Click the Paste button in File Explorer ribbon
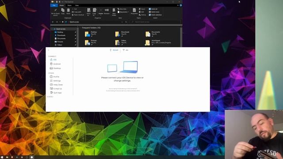The width and height of the screenshot is (283, 159). (68, 11)
